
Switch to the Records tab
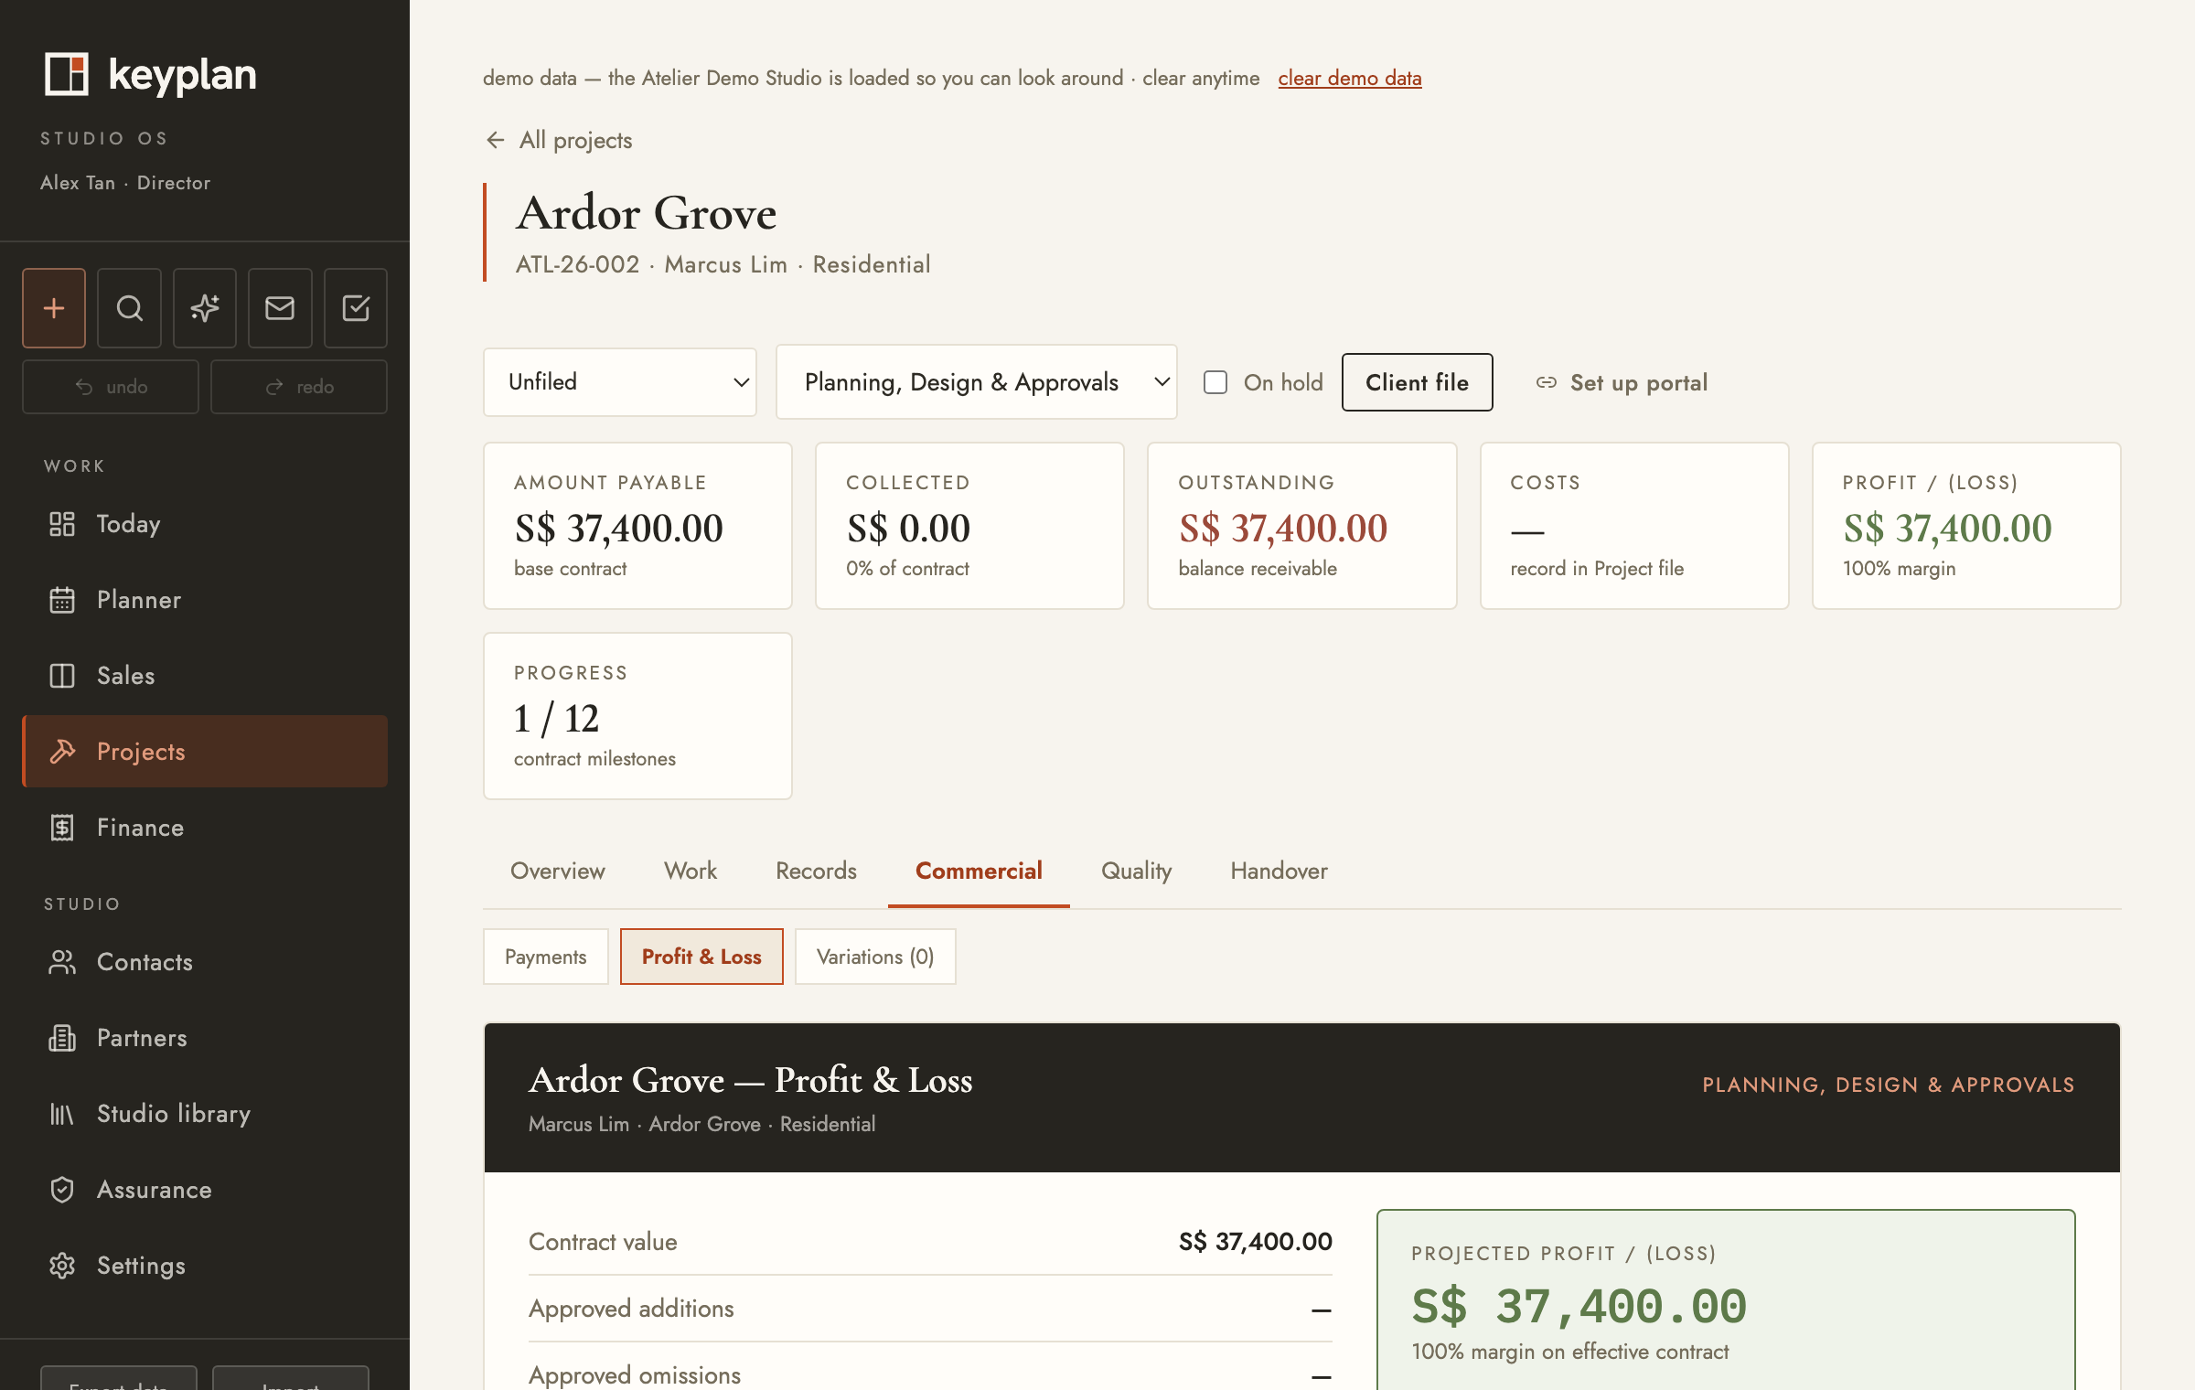pyautogui.click(x=816, y=871)
